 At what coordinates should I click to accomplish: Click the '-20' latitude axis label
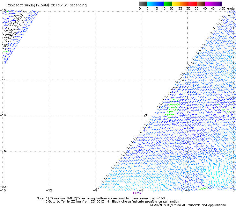point(3,187)
